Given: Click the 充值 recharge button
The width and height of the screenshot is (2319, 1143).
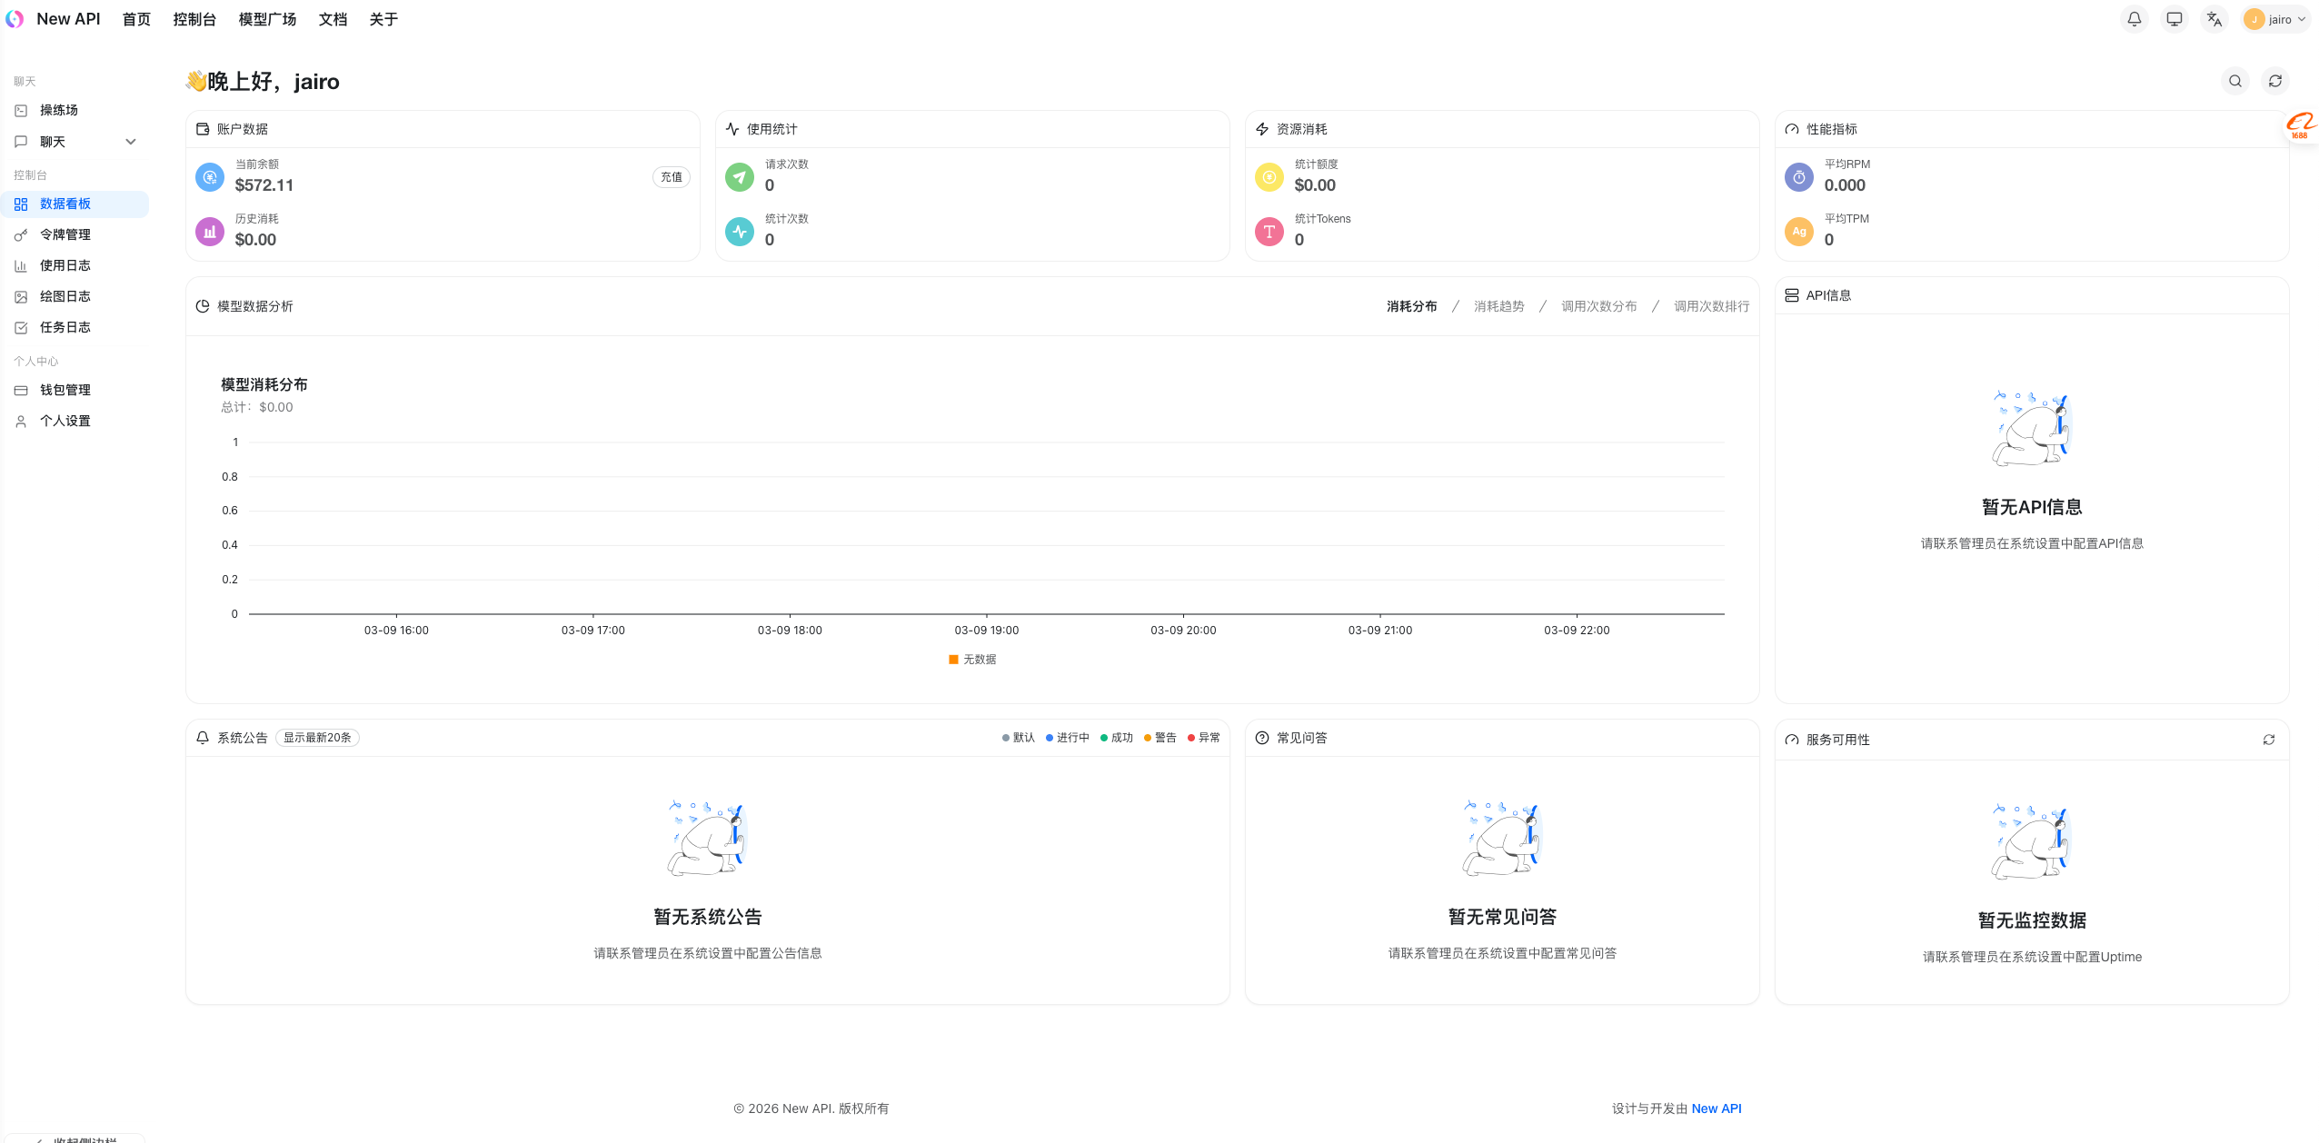Looking at the screenshot, I should point(671,177).
